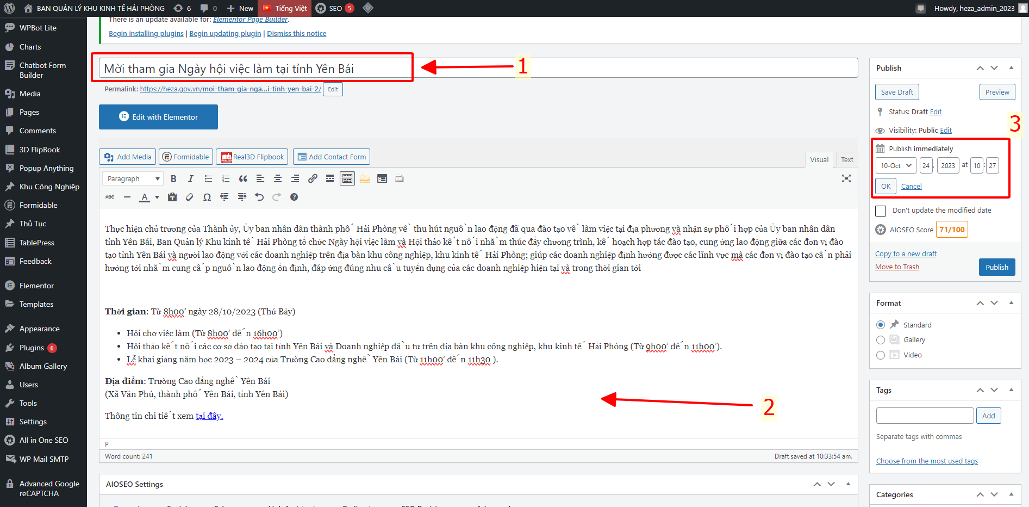This screenshot has height=507, width=1029.
Task: Open keyboard shortcuts help icon
Action: pyautogui.click(x=294, y=197)
